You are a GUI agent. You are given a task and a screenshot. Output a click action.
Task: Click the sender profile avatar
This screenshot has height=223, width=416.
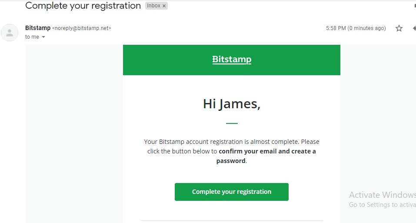click(x=10, y=33)
